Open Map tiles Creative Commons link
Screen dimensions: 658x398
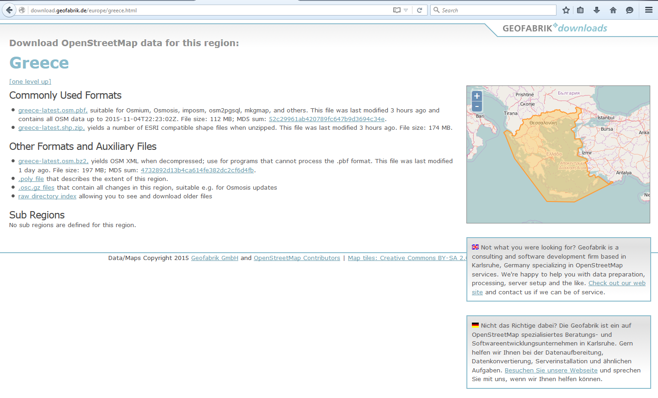[x=407, y=258]
